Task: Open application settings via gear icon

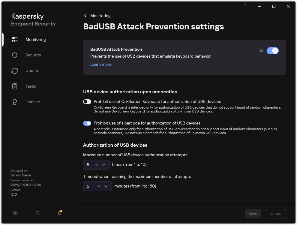Action: coord(15,213)
